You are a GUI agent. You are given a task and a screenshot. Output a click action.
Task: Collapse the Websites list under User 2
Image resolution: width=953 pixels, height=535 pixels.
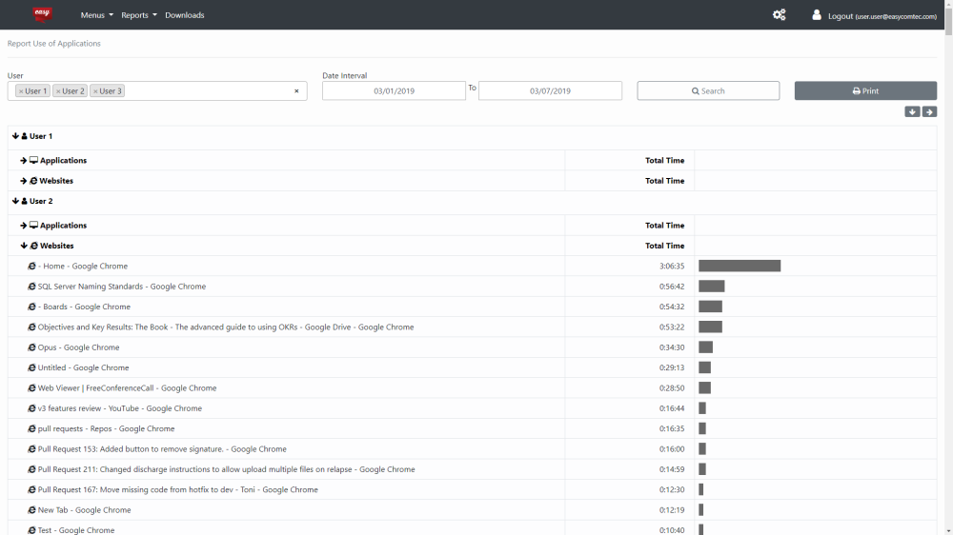point(24,246)
